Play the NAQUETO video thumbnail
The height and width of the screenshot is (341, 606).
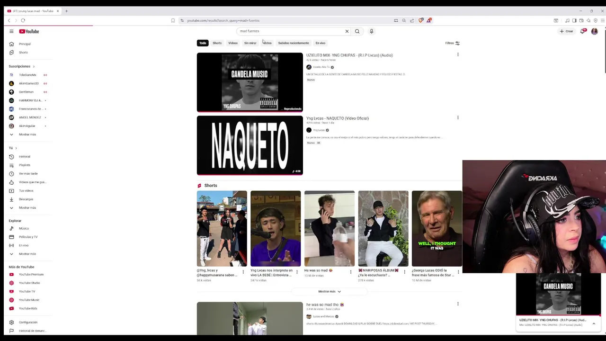250,145
